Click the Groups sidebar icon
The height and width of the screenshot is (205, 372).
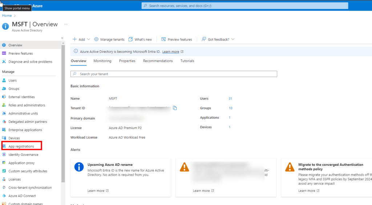click(4, 89)
